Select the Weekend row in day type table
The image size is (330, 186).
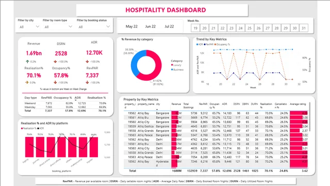(x=65, y=103)
